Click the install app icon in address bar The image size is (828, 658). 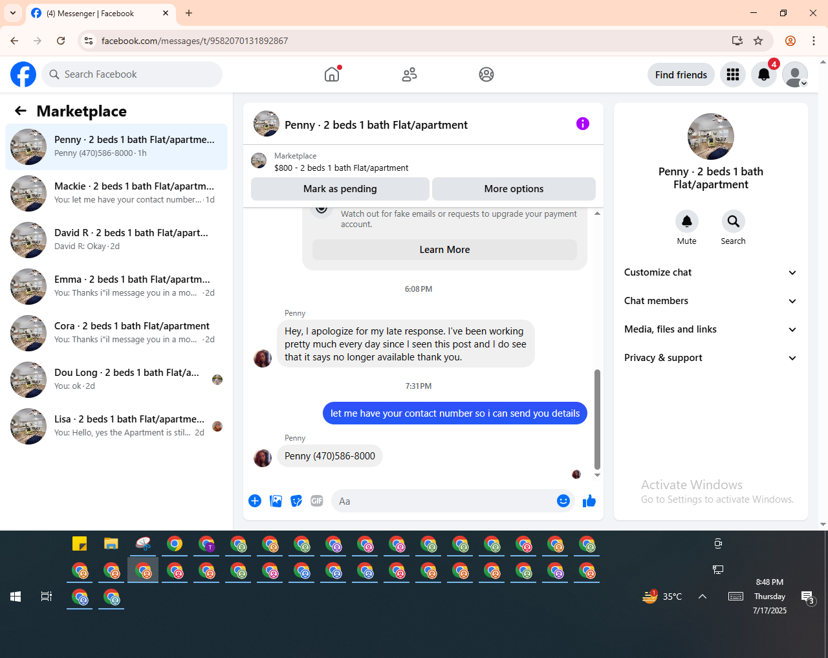(x=737, y=41)
